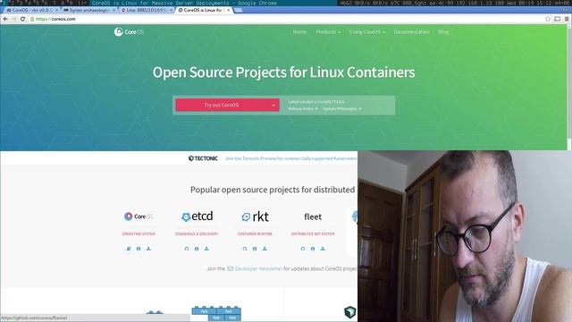The image size is (572, 322).
Task: Click the CoreOS operating system project logo
Action: (139, 216)
